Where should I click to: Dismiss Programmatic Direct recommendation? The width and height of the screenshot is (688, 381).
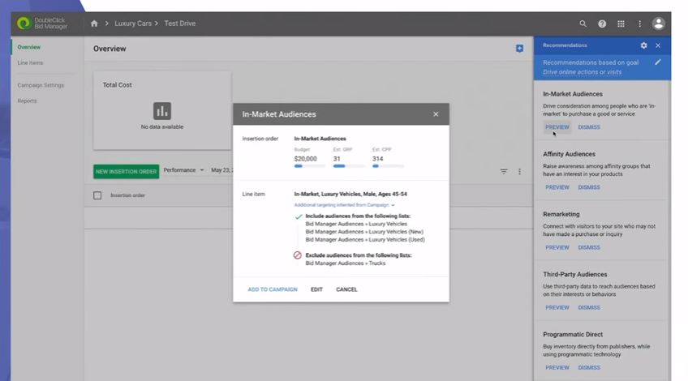pyautogui.click(x=589, y=367)
